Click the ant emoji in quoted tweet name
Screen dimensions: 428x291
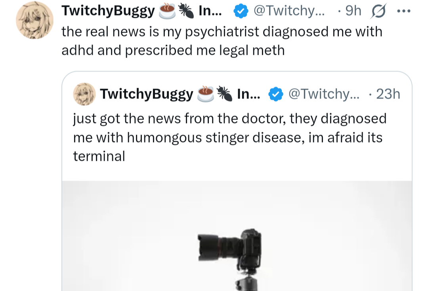(x=224, y=94)
